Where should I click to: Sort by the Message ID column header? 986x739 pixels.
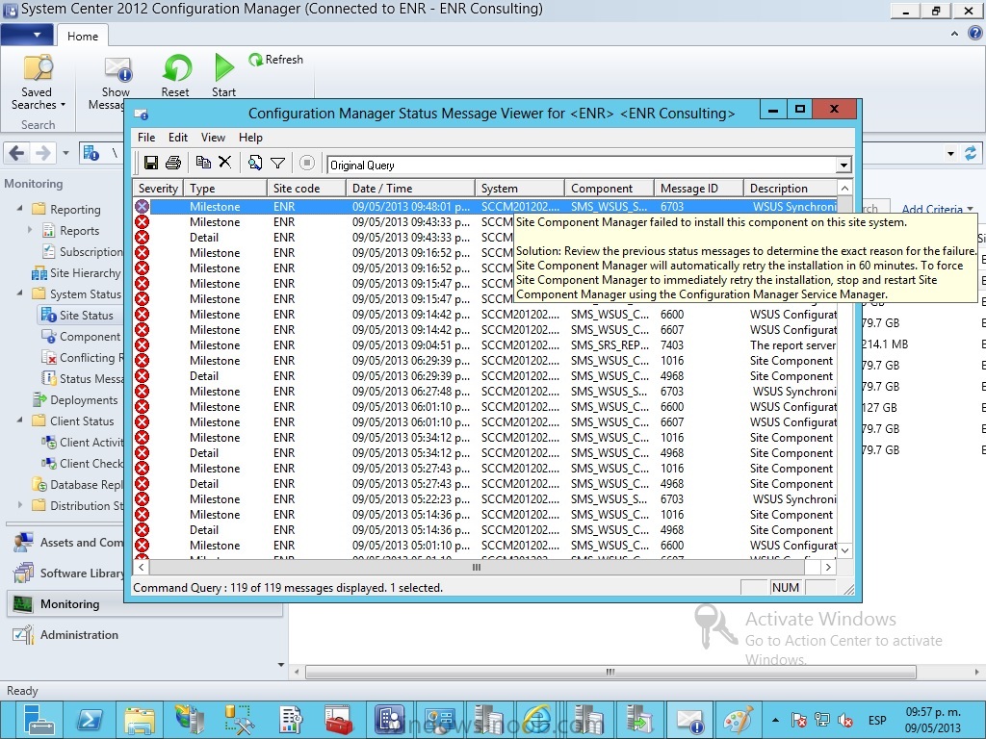[x=699, y=188]
